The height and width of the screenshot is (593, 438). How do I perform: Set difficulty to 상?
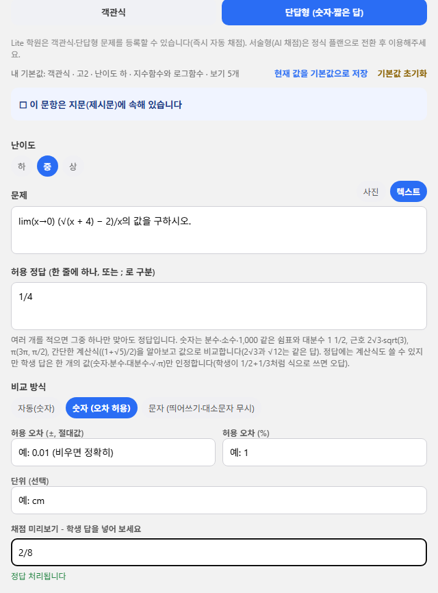(73, 166)
